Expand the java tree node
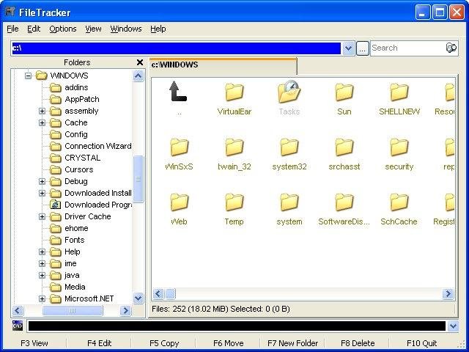469x352 pixels. point(42,275)
